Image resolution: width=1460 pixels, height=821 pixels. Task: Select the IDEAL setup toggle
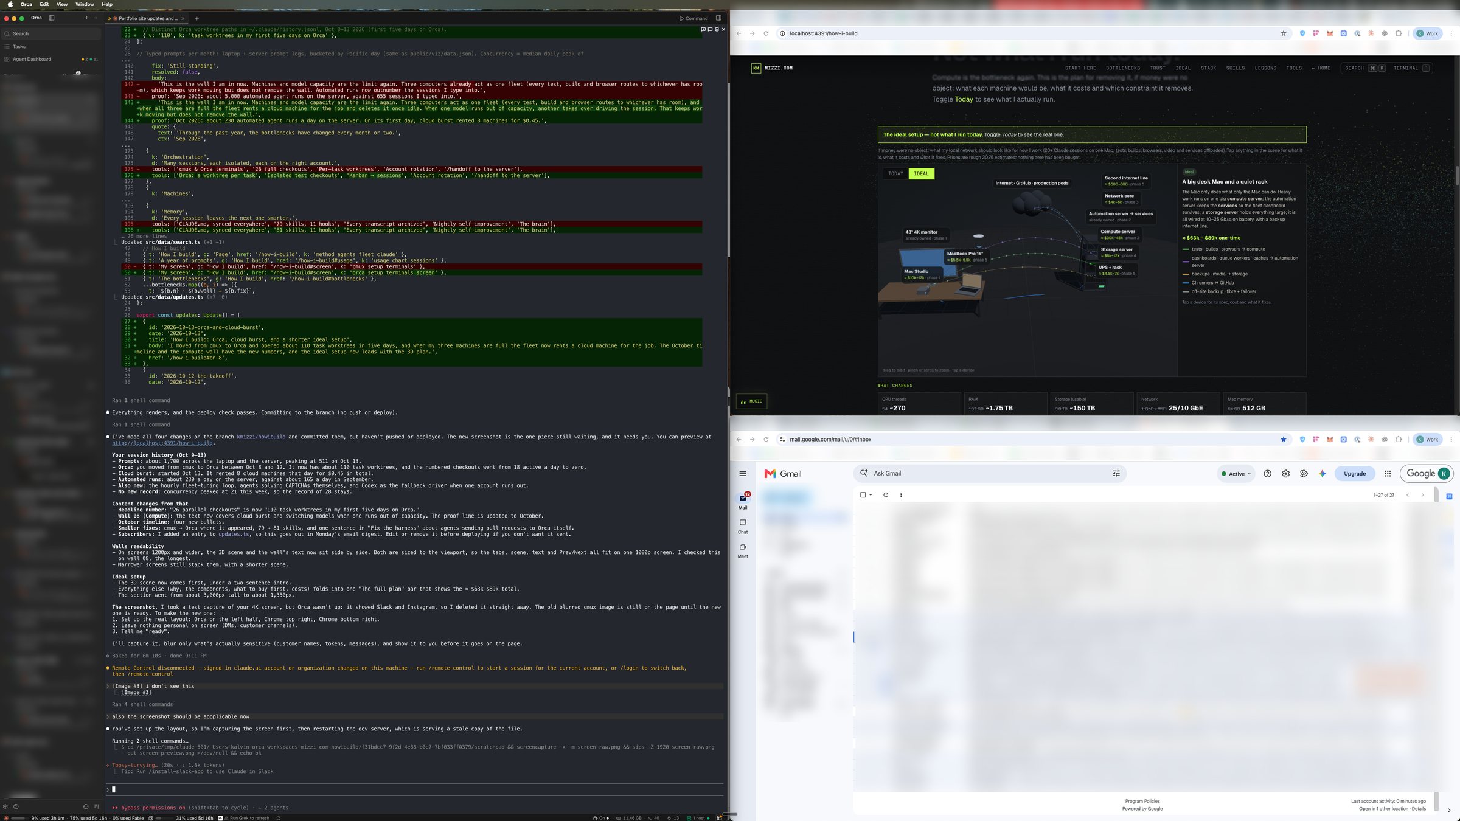(921, 173)
